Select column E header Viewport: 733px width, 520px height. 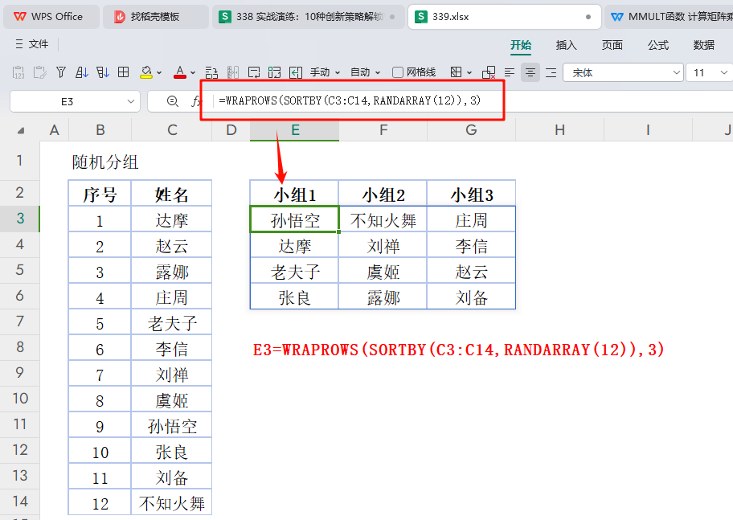[x=294, y=130]
